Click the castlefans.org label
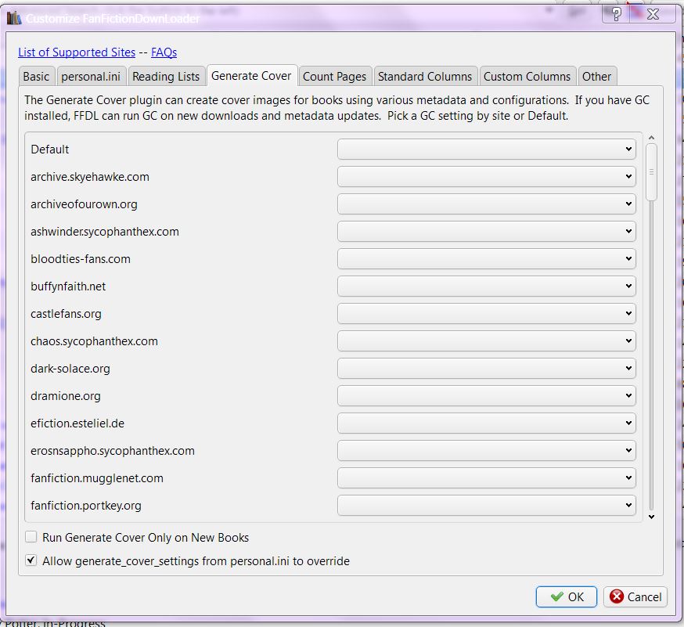The width and height of the screenshot is (684, 627). click(66, 314)
